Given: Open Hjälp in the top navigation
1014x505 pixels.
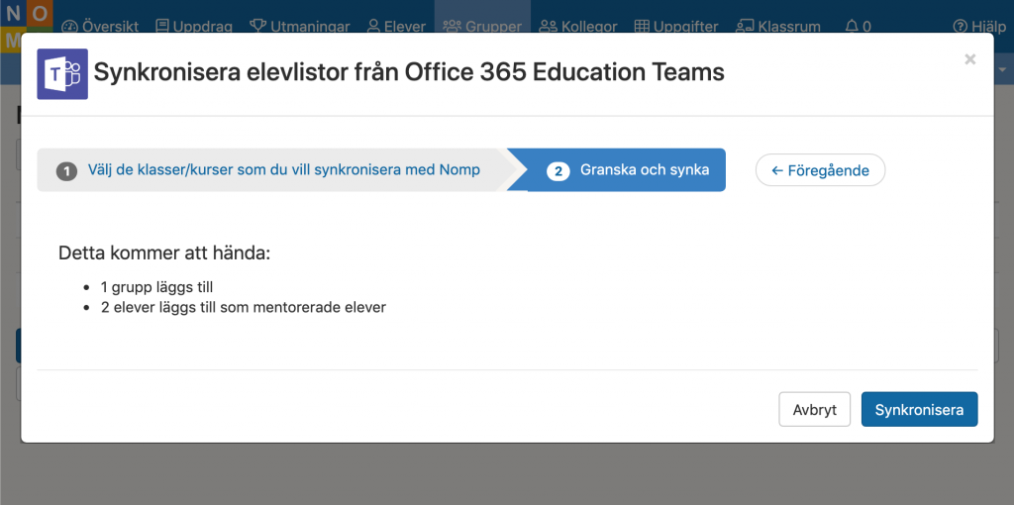Looking at the screenshot, I should coord(979,27).
